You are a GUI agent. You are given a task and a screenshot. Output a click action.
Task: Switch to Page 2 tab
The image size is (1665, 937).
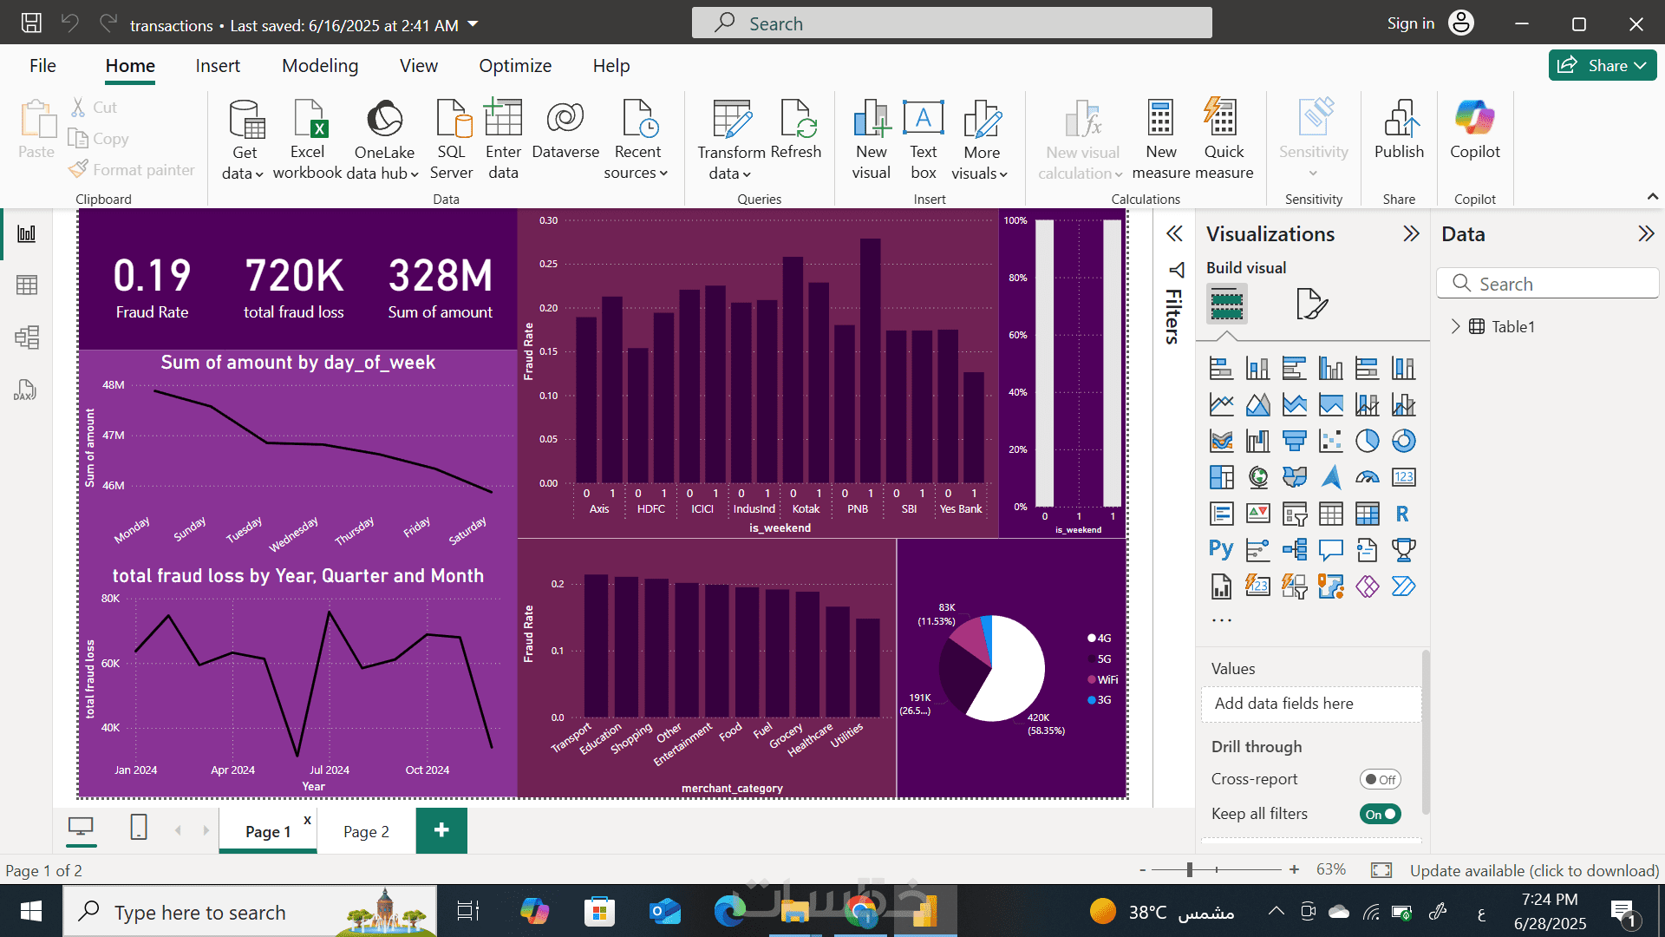366,832
